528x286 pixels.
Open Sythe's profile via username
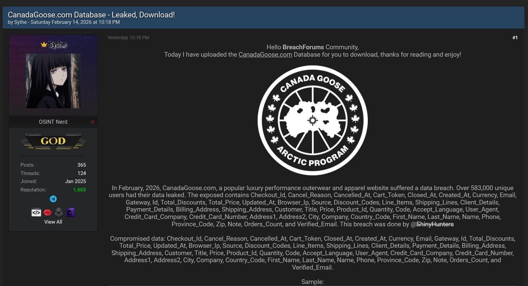click(x=57, y=44)
